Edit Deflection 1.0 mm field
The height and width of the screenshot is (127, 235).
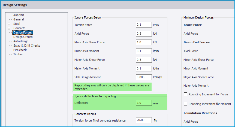tap(144, 103)
